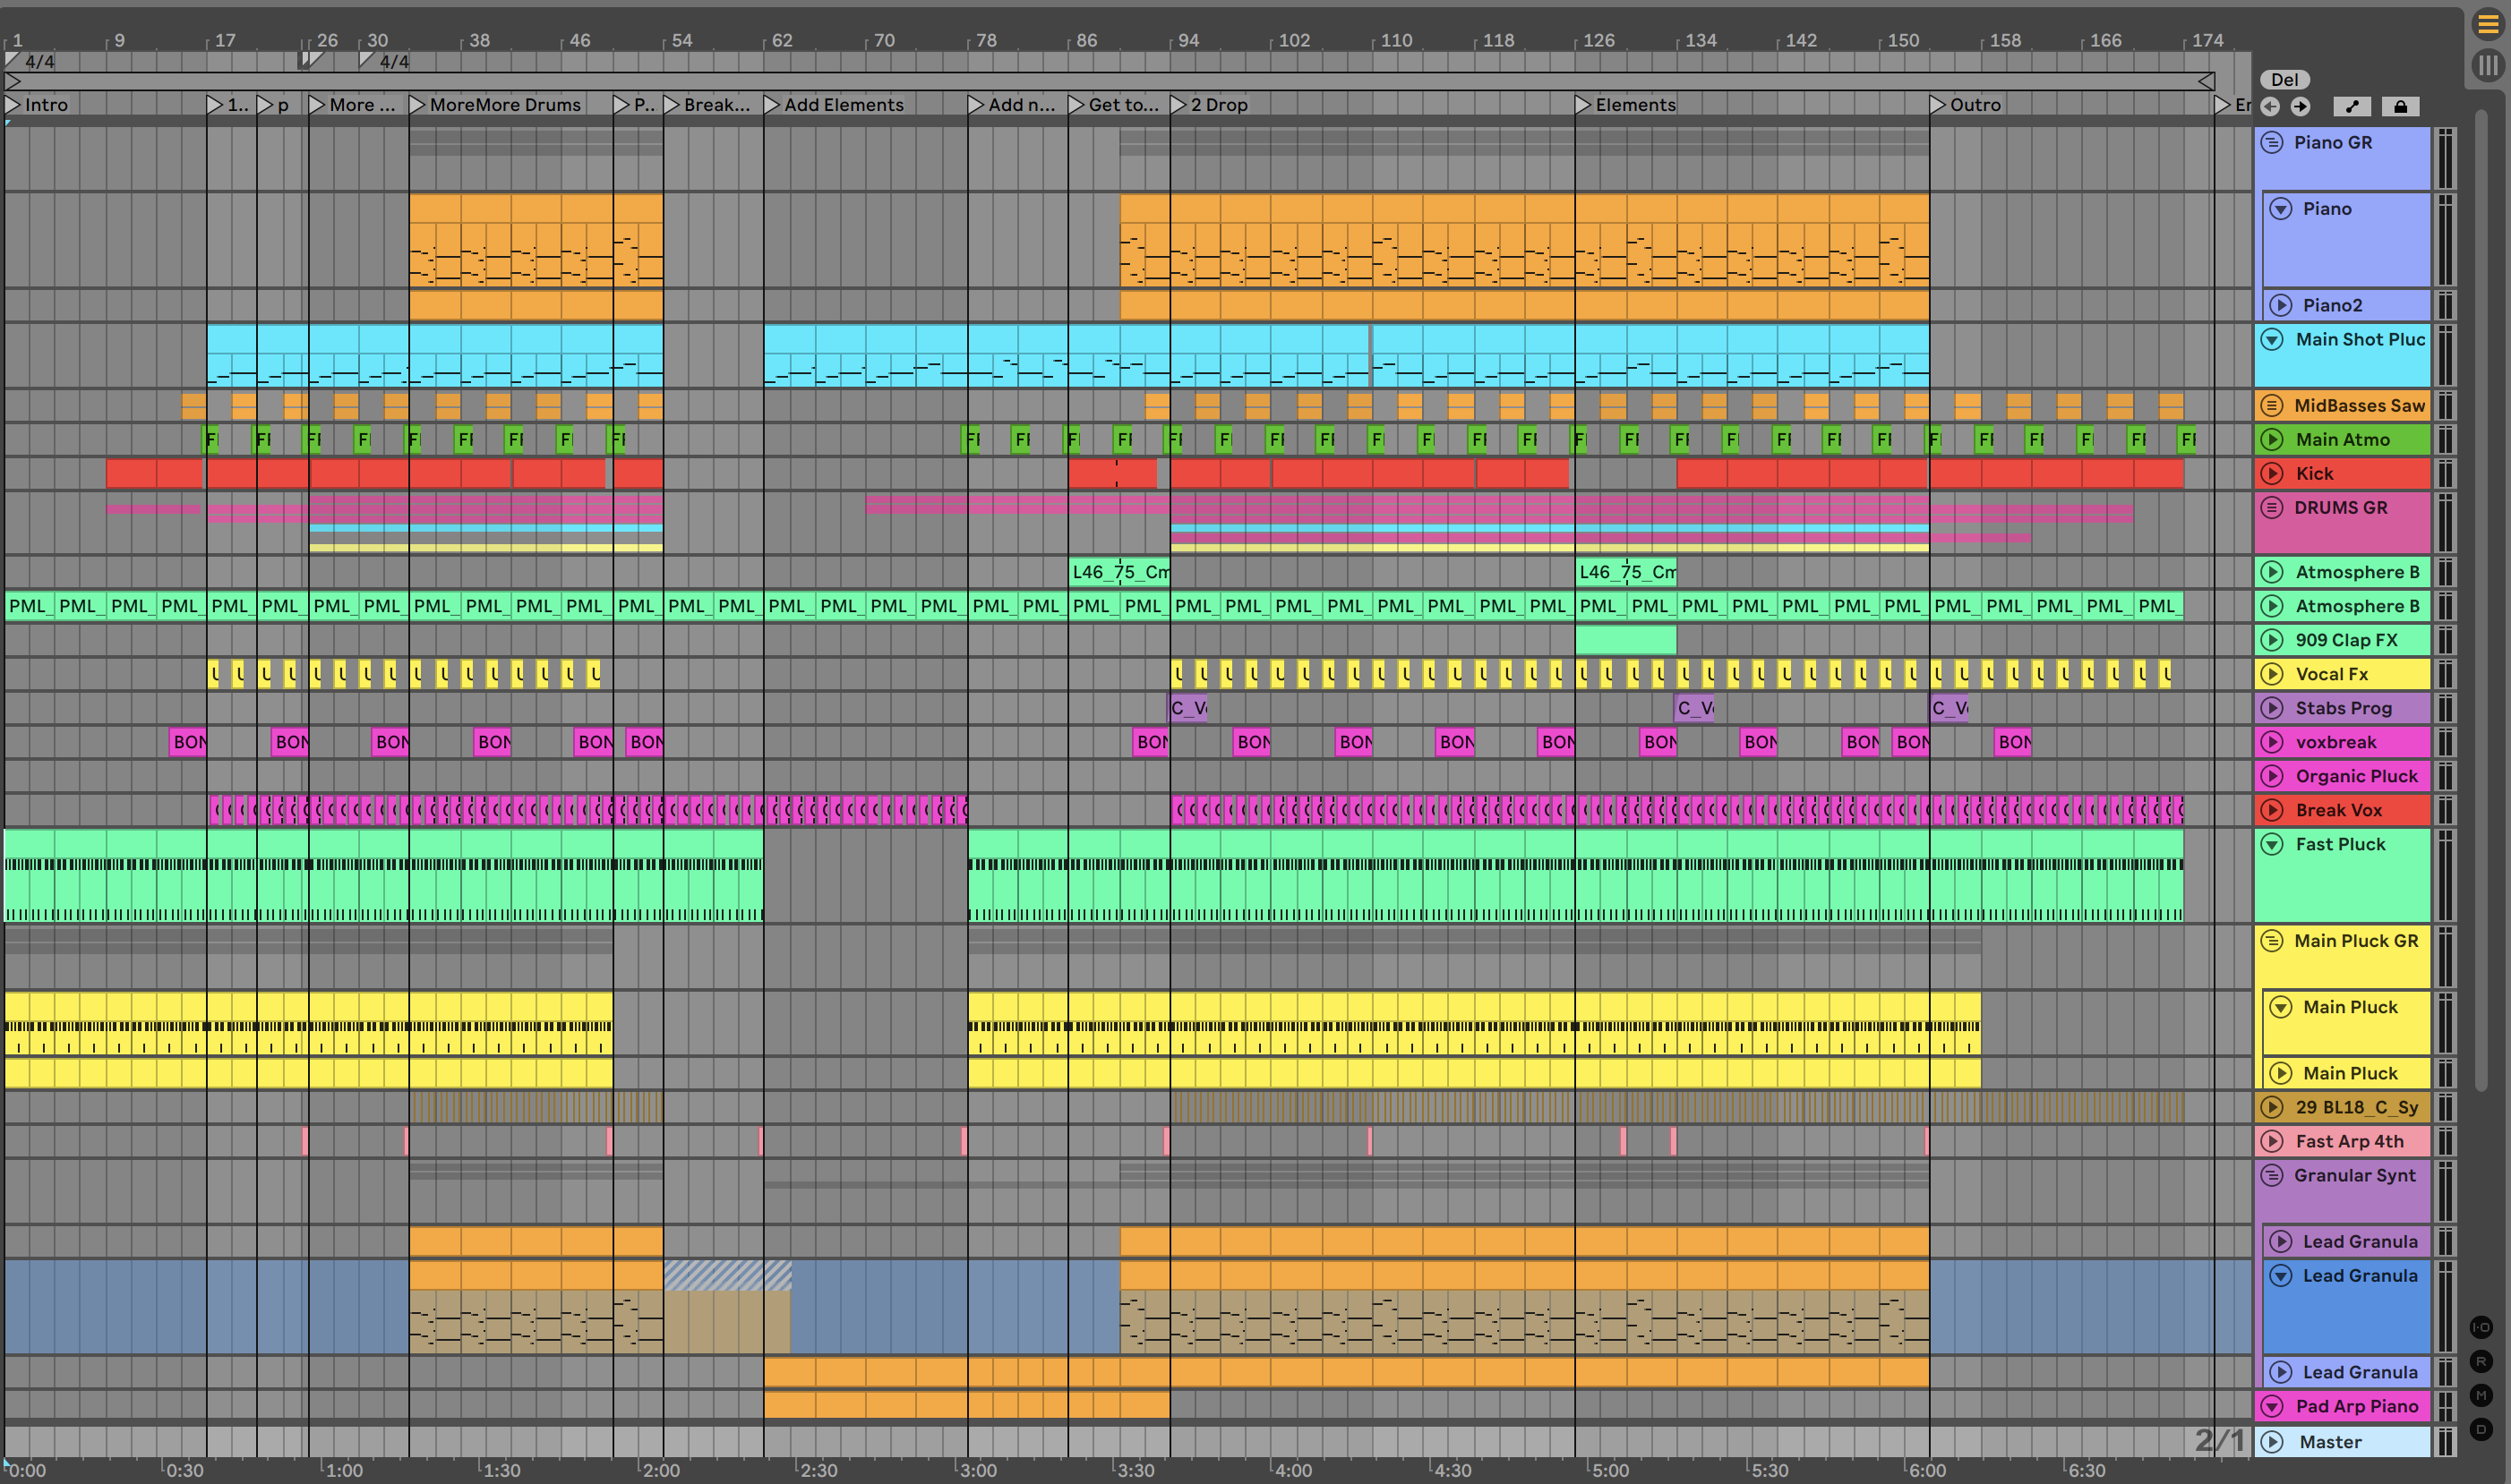Jump to previous locator arrow
Viewport: 2511px width, 1484px height.
click(2270, 106)
